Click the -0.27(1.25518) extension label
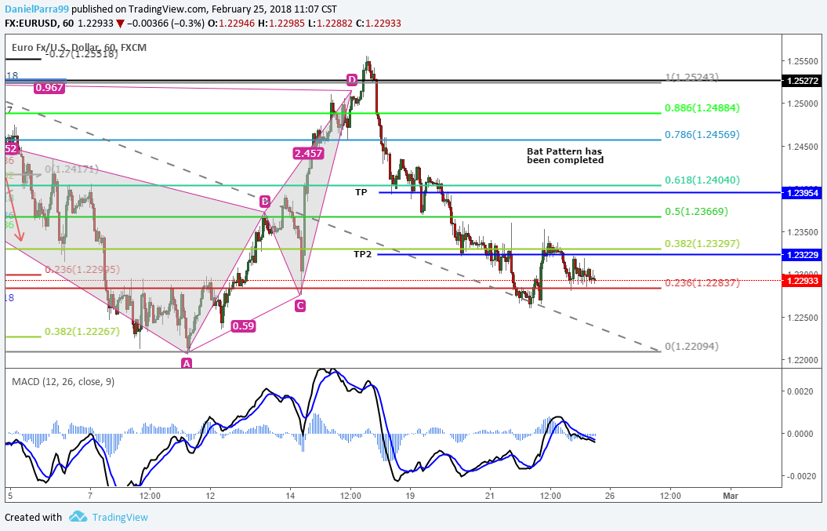827x531 pixels. [x=82, y=53]
